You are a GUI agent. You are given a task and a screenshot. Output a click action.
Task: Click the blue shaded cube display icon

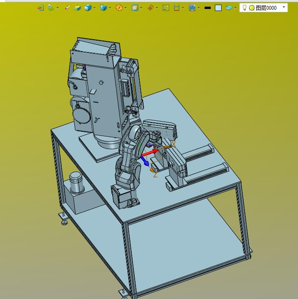click(88, 8)
